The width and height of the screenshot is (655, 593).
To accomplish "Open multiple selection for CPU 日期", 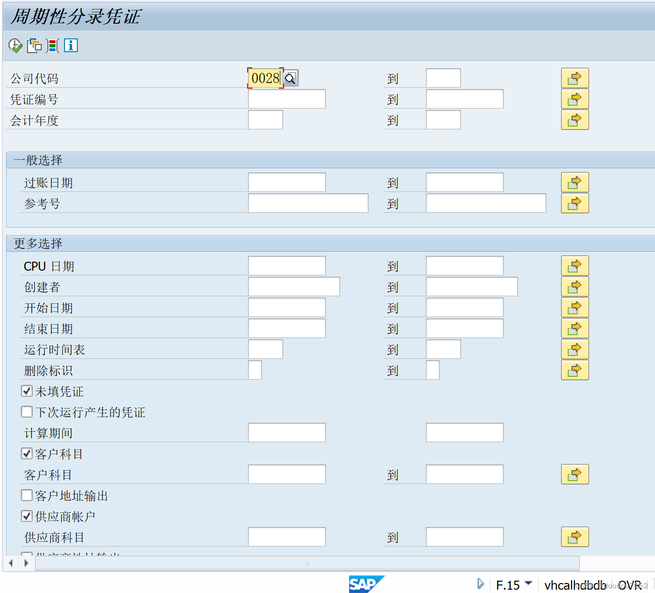I will (574, 265).
